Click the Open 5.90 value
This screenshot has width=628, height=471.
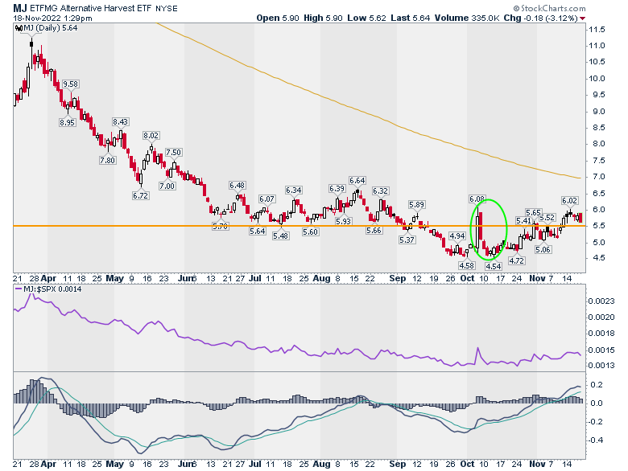pyautogui.click(x=278, y=18)
